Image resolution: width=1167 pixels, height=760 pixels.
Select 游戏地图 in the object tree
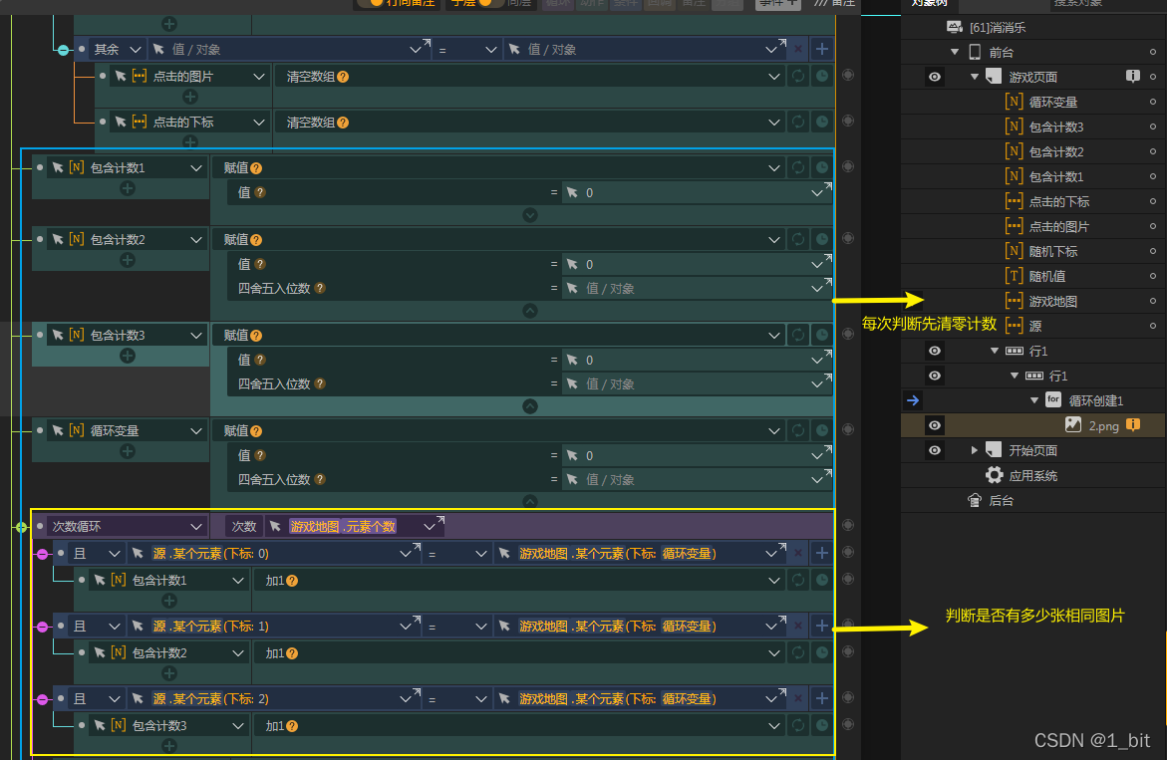[x=1052, y=301]
